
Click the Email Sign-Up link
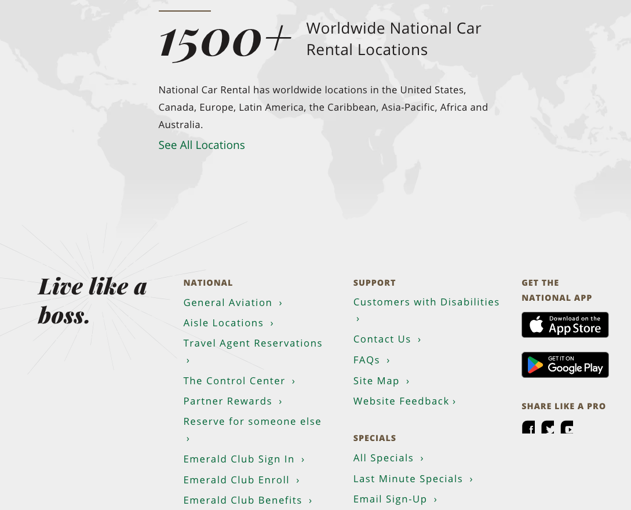point(395,499)
